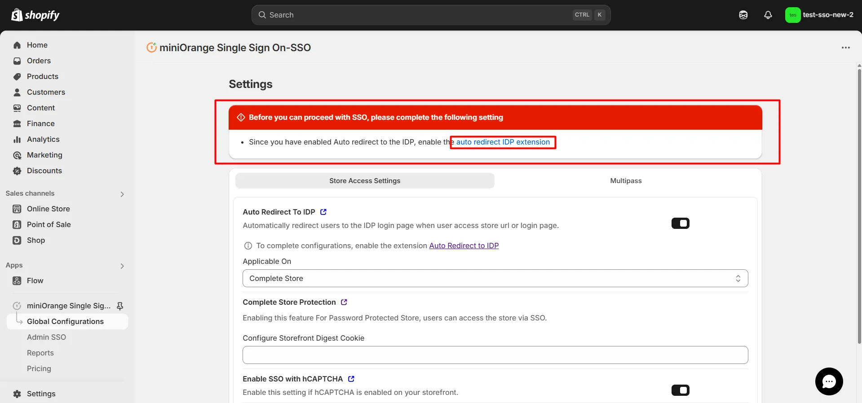Viewport: 862px width, 403px height.
Task: Click the Auto Redirect to IDP underlined link
Action: pyautogui.click(x=464, y=245)
